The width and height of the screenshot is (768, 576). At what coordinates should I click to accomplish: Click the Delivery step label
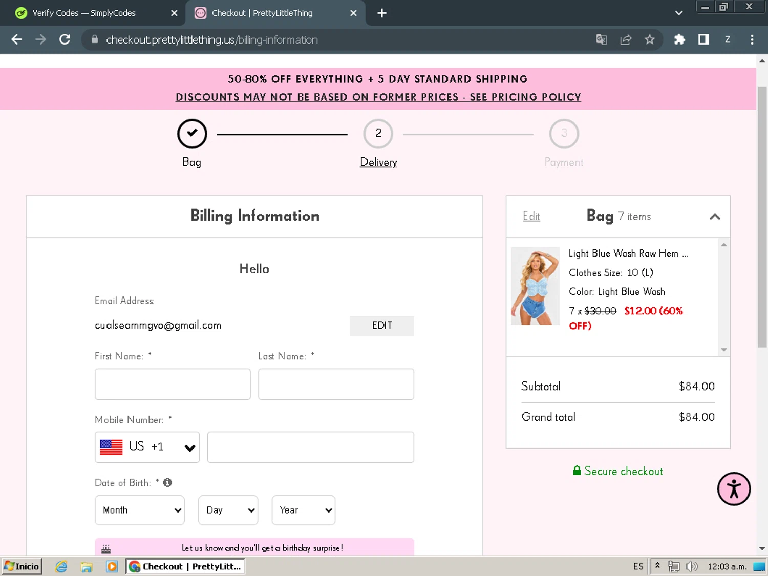[x=378, y=162]
